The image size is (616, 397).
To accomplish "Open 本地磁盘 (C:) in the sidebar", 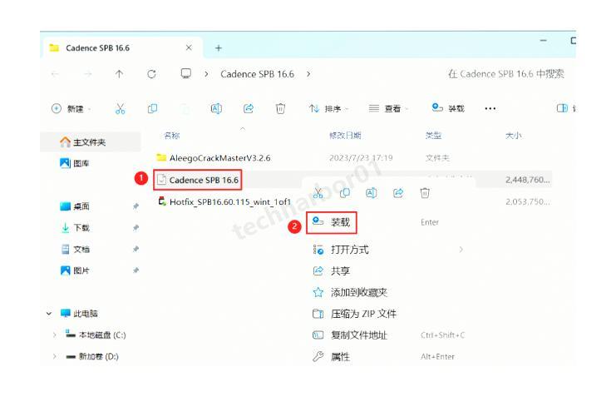I will [x=96, y=335].
